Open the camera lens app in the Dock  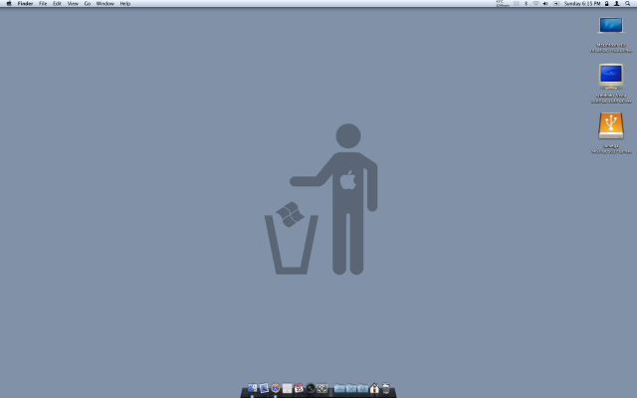[311, 388]
